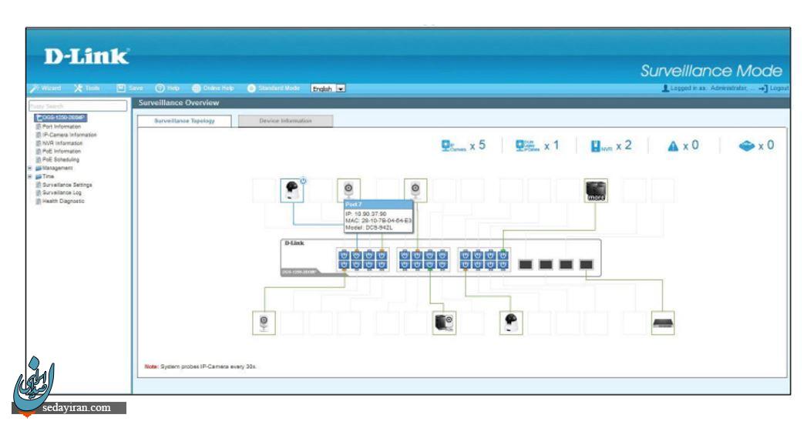Click the IP address 10.90.37.90 in the tooltip
The height and width of the screenshot is (428, 807).
pos(366,214)
